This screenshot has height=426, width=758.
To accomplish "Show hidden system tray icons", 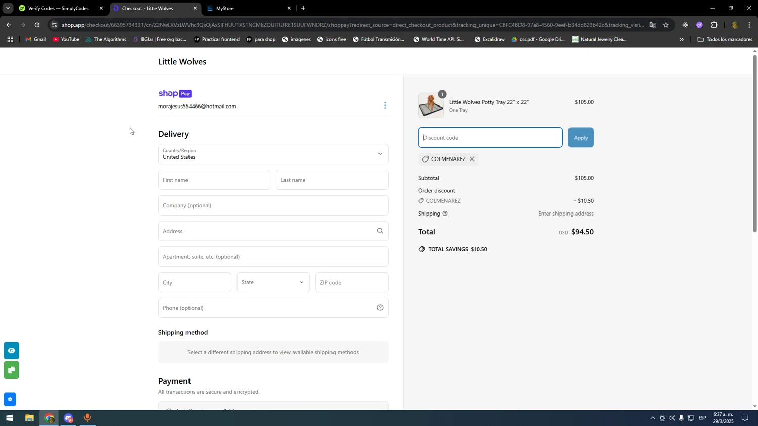I will click(x=652, y=418).
